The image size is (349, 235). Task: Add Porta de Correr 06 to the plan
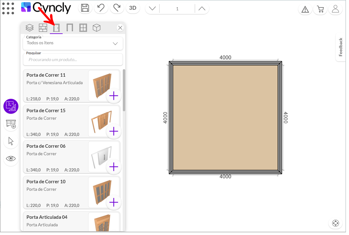(x=114, y=167)
